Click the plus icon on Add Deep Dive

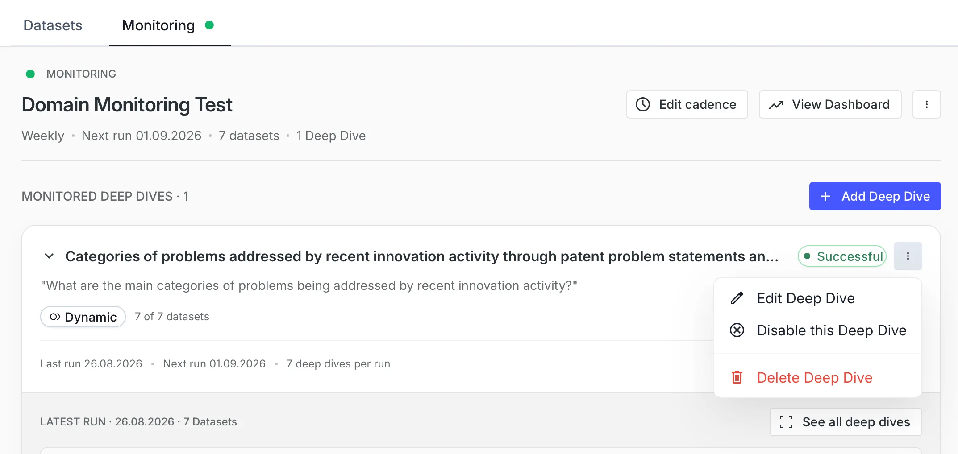point(825,196)
